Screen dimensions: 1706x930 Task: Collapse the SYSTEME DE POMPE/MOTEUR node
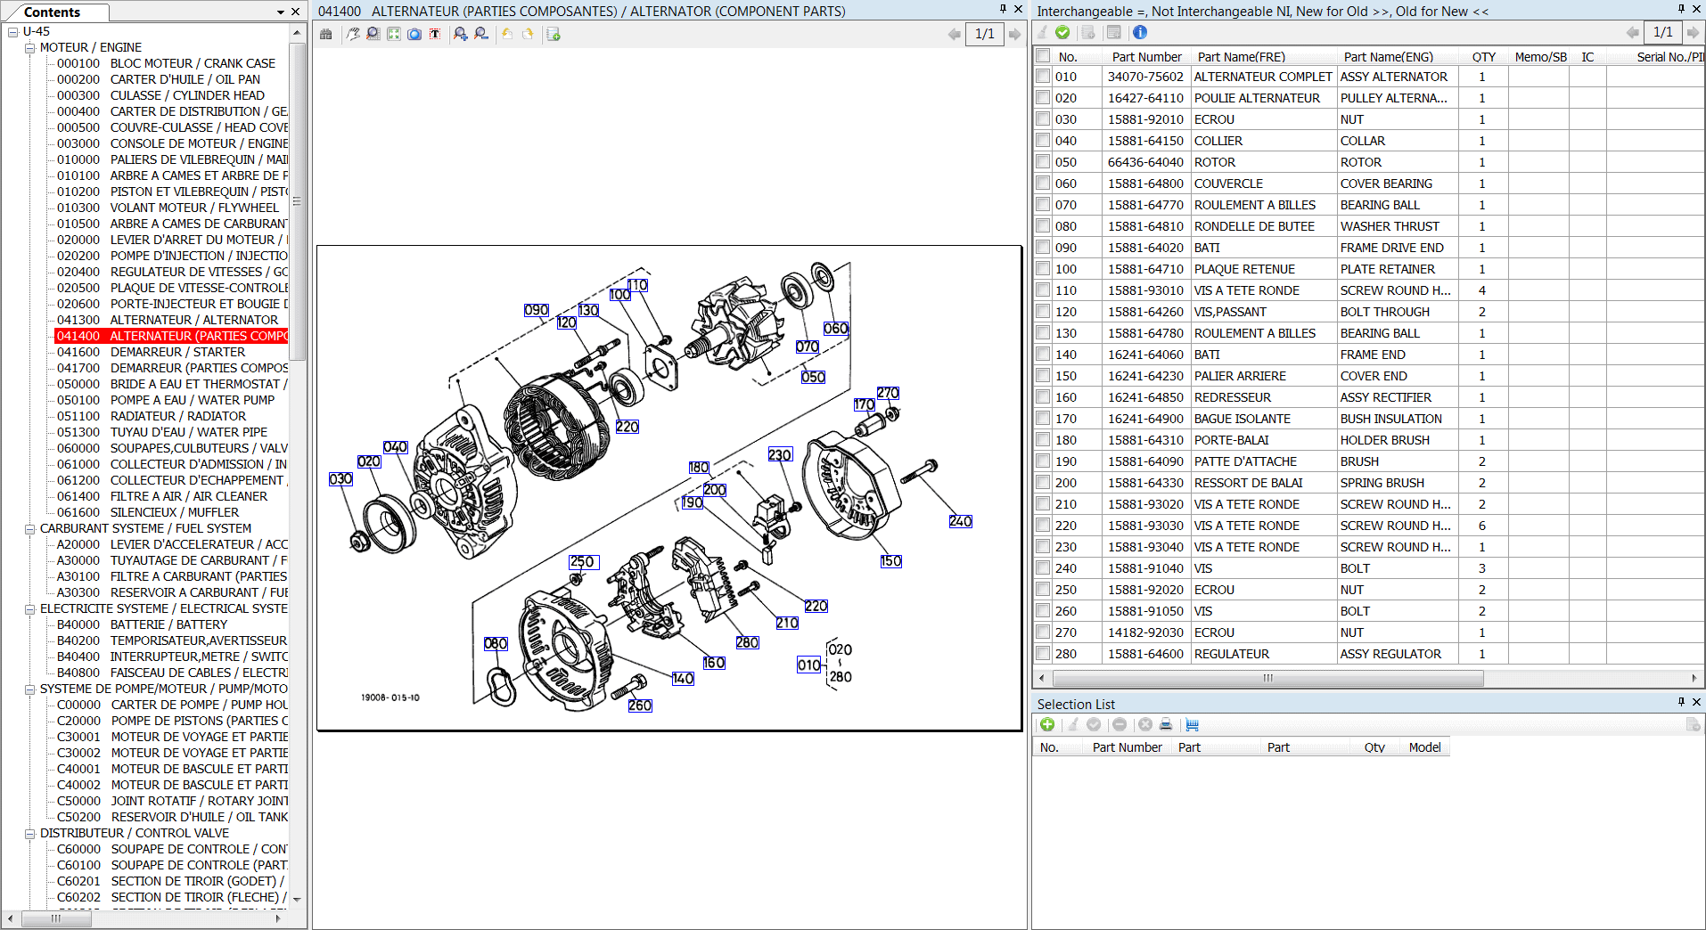(x=30, y=689)
